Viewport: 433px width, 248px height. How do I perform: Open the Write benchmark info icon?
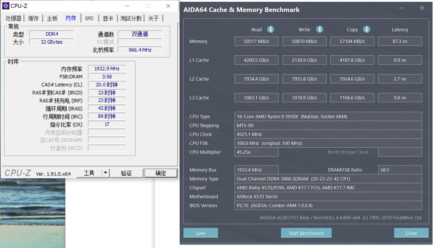coord(320,29)
